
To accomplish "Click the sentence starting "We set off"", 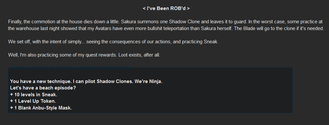I will [113, 42].
